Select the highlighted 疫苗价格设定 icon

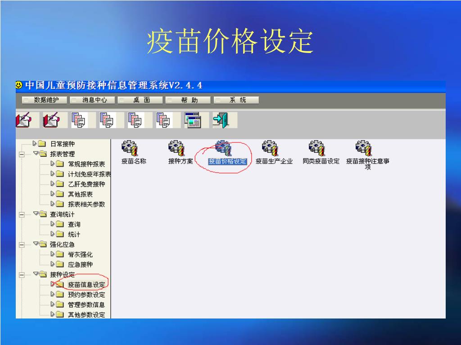223,148
